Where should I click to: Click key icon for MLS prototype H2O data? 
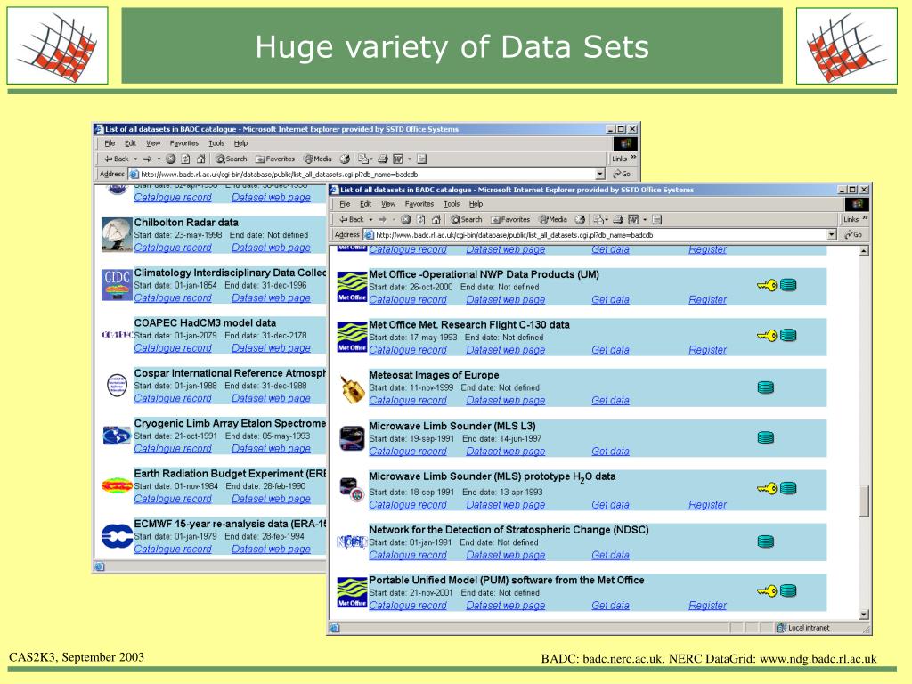coord(767,489)
